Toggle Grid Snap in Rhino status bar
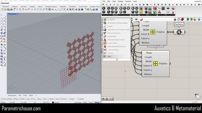The image size is (202, 113). coord(78,103)
